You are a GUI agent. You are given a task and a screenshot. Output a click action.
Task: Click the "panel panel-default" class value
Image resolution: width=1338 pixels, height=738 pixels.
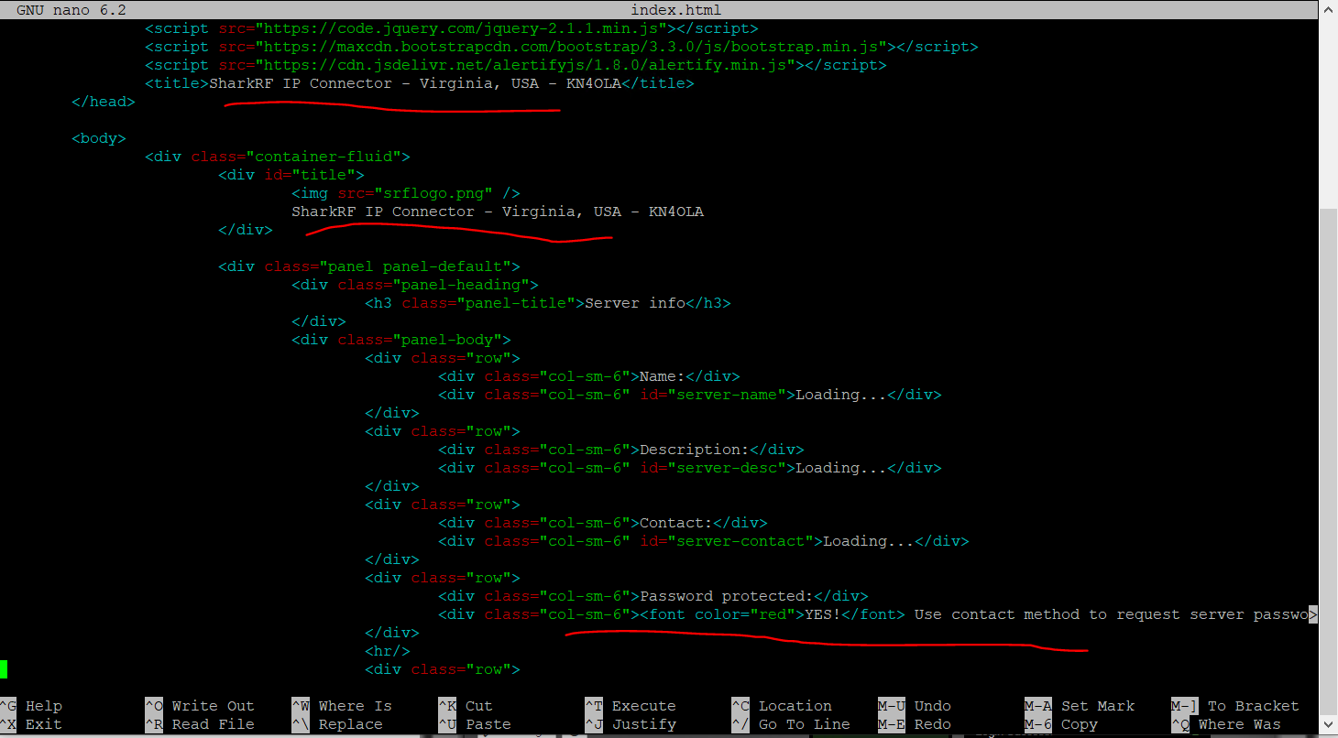pos(415,266)
